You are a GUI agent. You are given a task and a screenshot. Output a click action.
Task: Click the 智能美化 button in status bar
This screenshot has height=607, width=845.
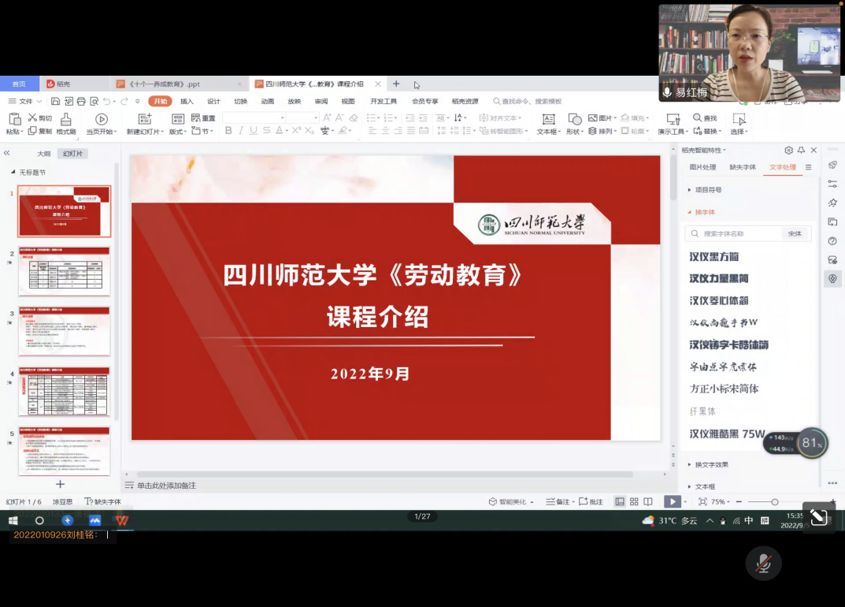[x=511, y=501]
